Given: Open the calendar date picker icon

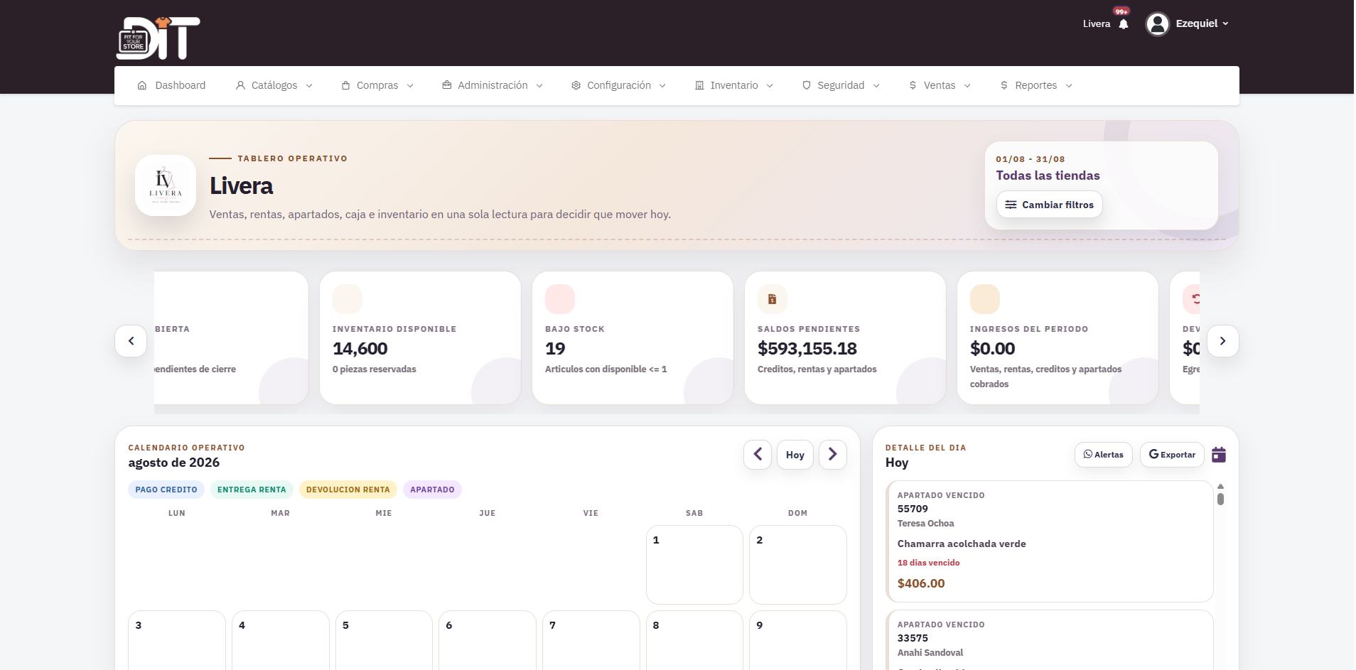Looking at the screenshot, I should click(x=1219, y=455).
